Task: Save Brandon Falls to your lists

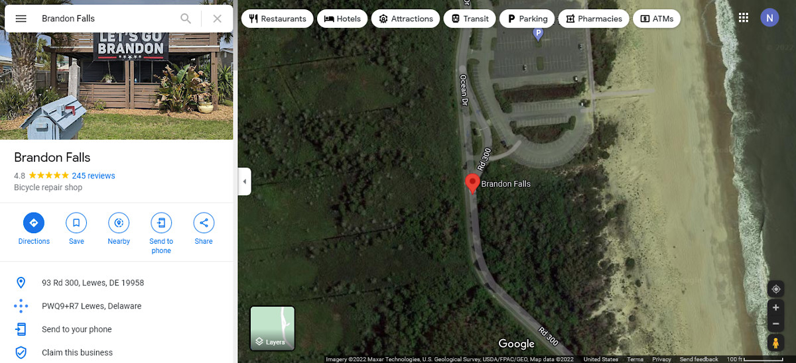Action: point(76,223)
